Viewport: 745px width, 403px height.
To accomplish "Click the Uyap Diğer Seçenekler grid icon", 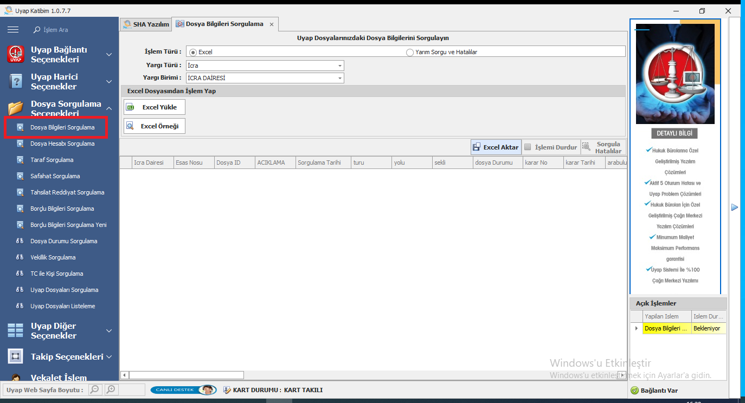I will pyautogui.click(x=16, y=330).
